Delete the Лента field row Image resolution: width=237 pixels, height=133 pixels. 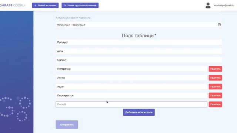[216, 78]
